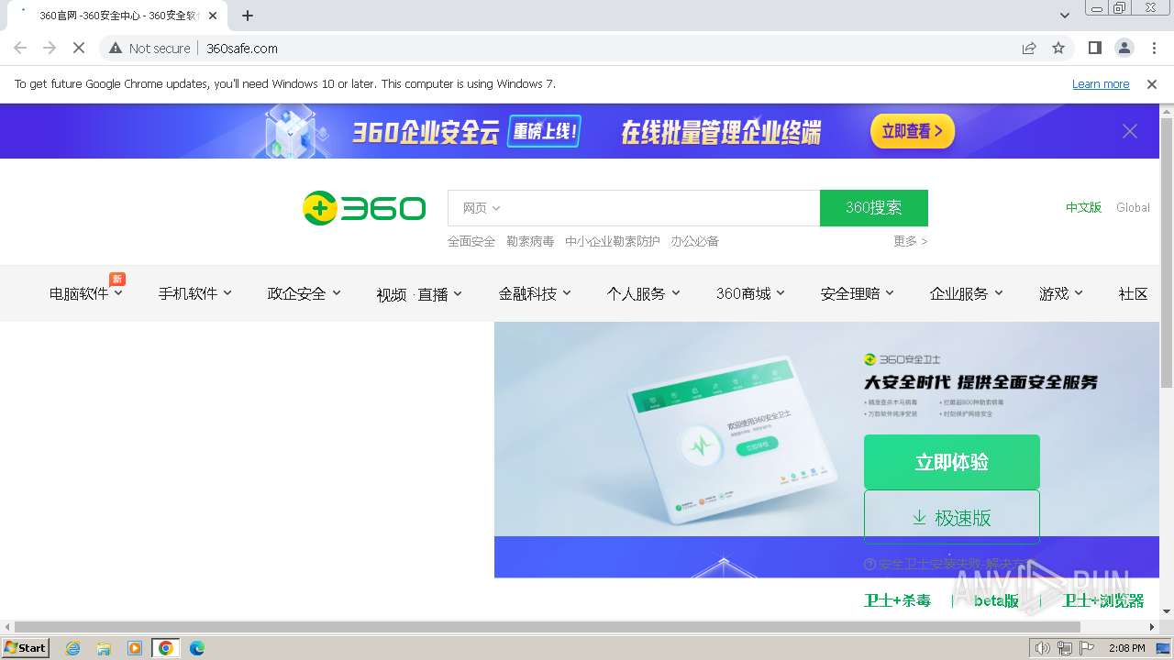Open a new tab
This screenshot has height=660, width=1174.
click(248, 16)
